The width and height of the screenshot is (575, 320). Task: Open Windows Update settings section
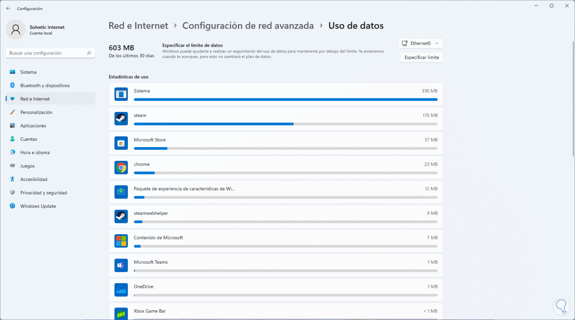point(38,206)
